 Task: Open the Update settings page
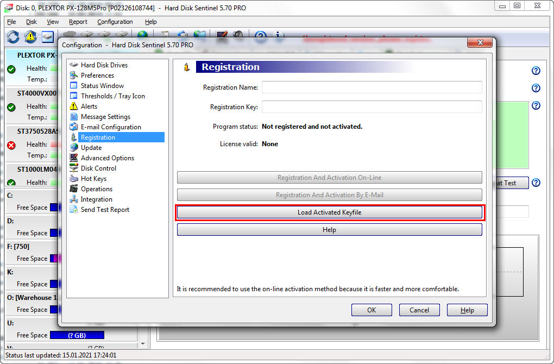pos(91,148)
